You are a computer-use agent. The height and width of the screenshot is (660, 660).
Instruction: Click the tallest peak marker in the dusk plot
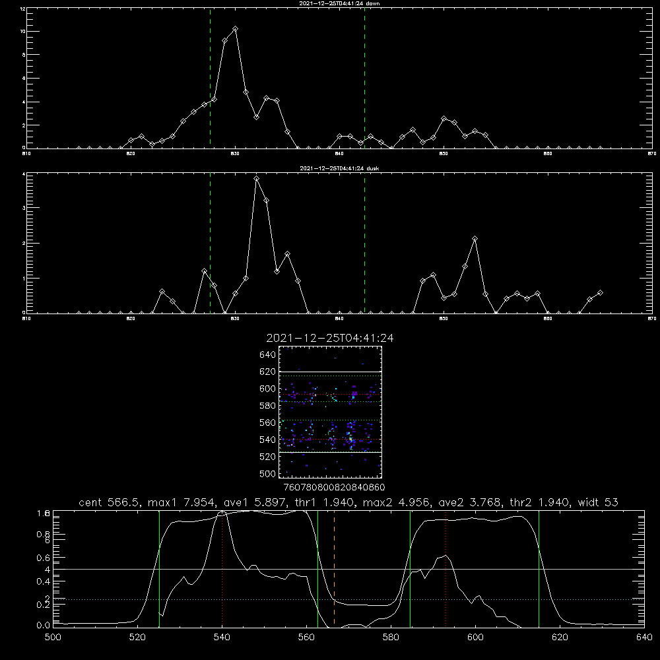(x=256, y=179)
